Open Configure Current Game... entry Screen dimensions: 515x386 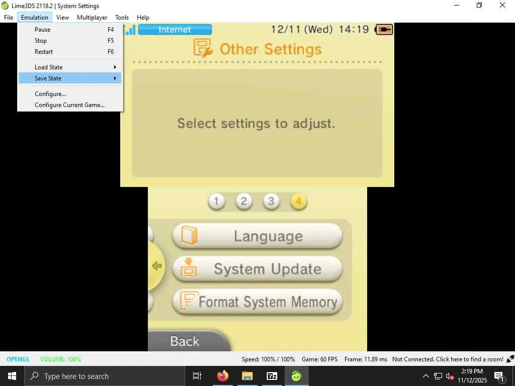[70, 105]
